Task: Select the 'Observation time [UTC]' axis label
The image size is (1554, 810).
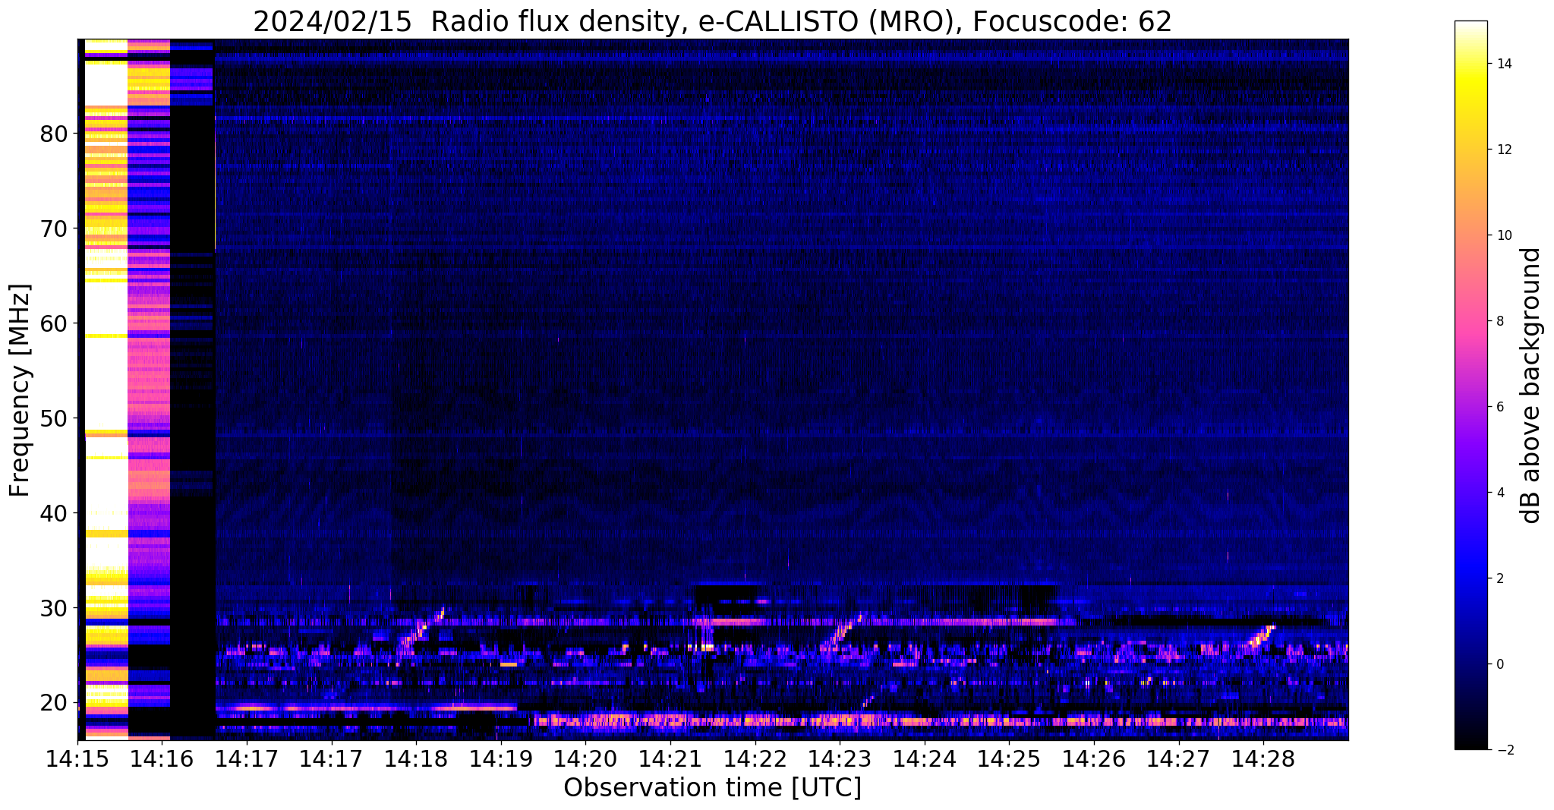Action: 712,787
